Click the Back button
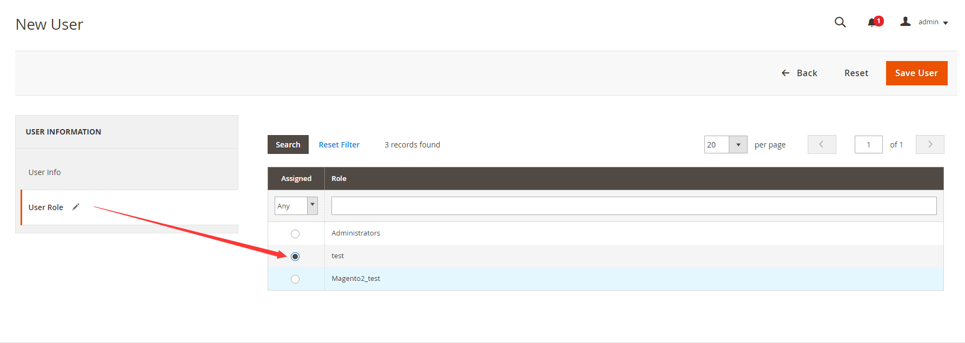The image size is (965, 343). [x=799, y=73]
